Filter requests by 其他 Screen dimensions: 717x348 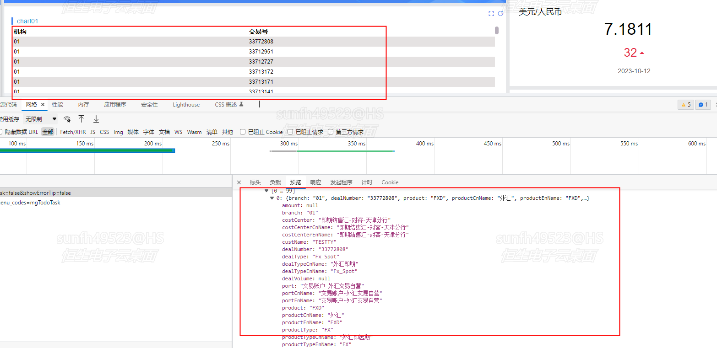click(228, 132)
